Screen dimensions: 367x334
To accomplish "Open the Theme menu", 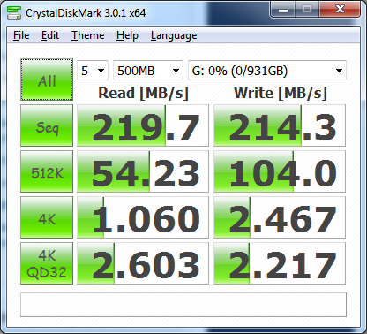I will [x=87, y=35].
